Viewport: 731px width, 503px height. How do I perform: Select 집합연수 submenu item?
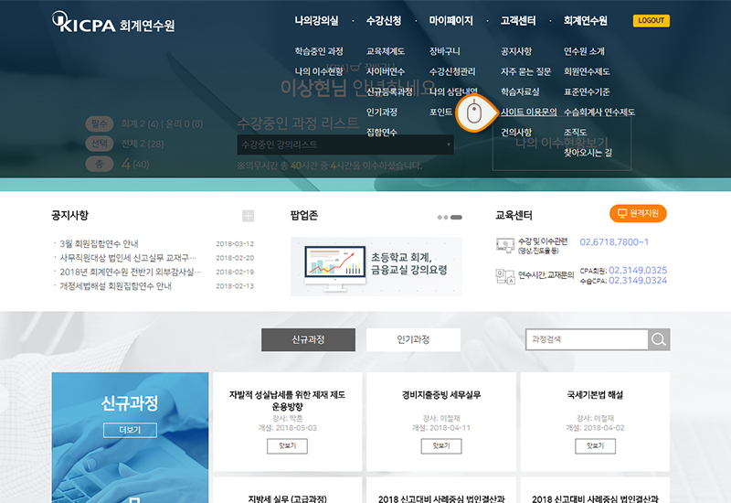tap(382, 133)
